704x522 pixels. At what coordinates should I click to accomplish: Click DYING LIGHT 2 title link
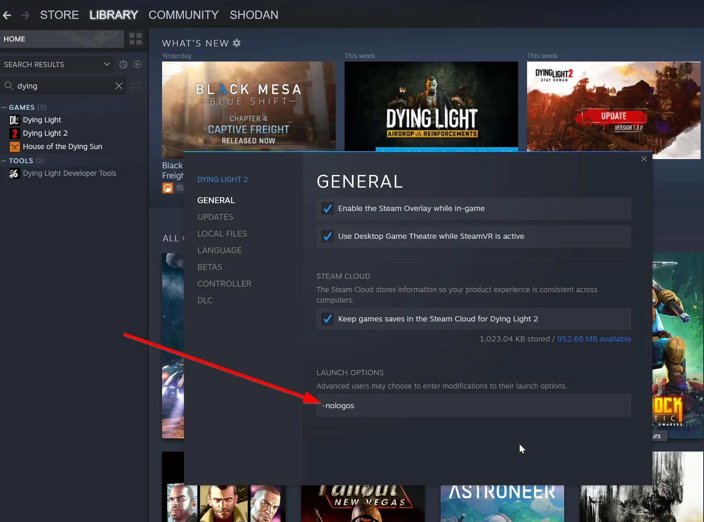point(223,179)
